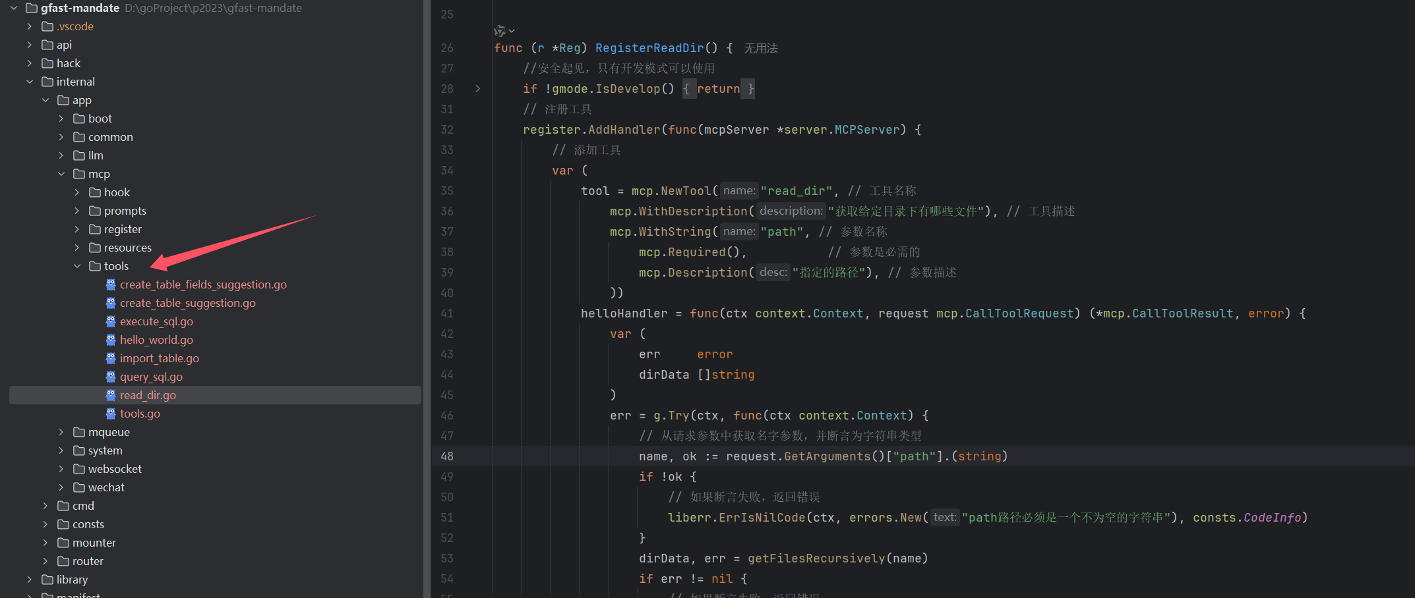Click the project path D:\goProject\p2023\gfast-mandate
The image size is (1415, 598).
(x=213, y=8)
